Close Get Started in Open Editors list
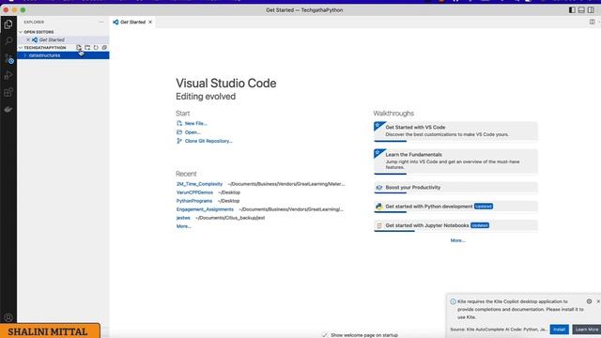 tap(28, 39)
